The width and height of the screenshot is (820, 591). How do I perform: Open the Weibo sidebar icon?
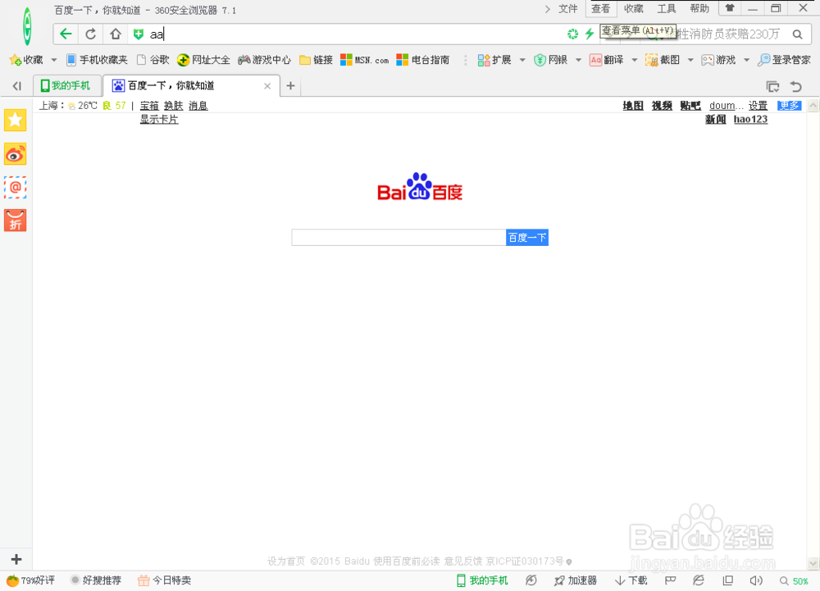(x=15, y=154)
